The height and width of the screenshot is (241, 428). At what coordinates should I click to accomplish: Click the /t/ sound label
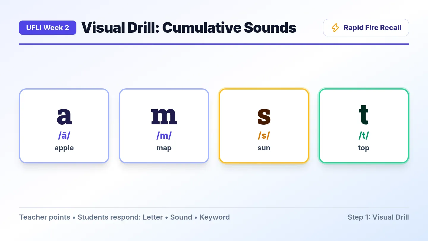tap(364, 135)
